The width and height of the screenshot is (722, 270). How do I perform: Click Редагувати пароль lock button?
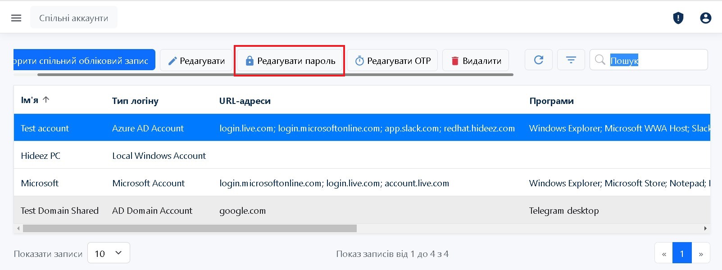click(x=290, y=61)
